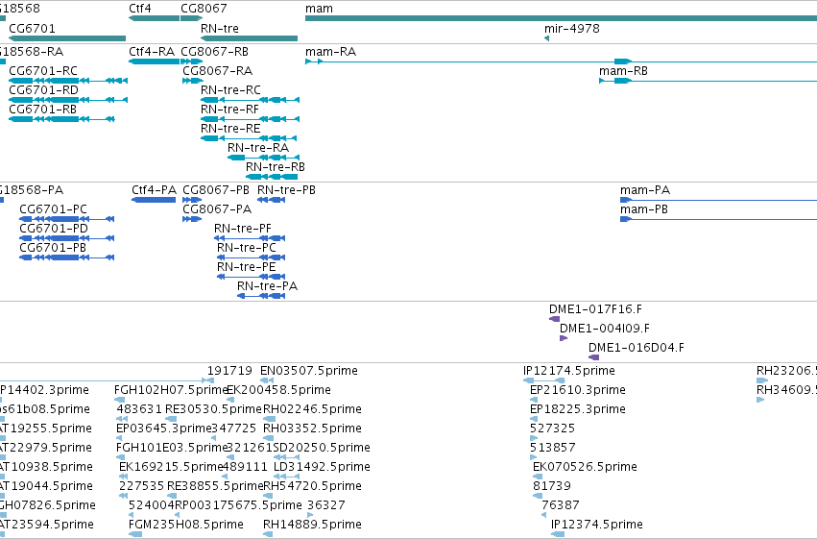Open protein CG6701-PC
This screenshot has width=817, height=539.
point(53,209)
